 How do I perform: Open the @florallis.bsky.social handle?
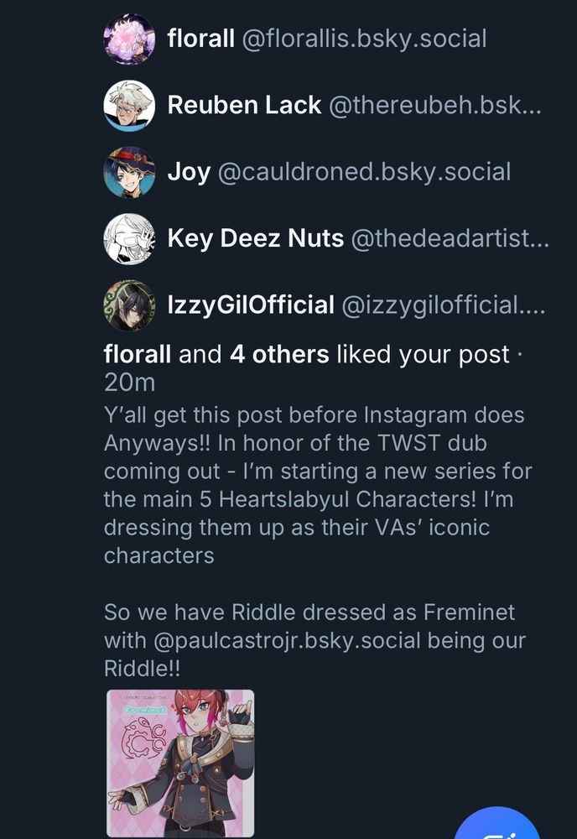point(364,39)
